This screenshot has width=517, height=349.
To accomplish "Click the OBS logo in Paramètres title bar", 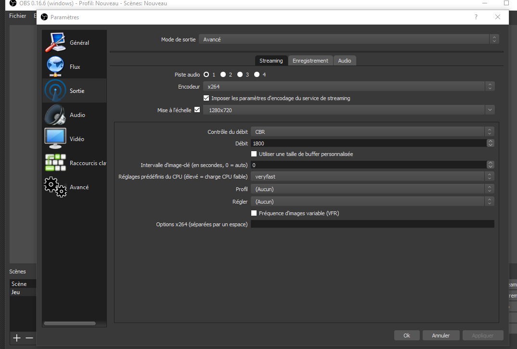I will click(x=44, y=17).
